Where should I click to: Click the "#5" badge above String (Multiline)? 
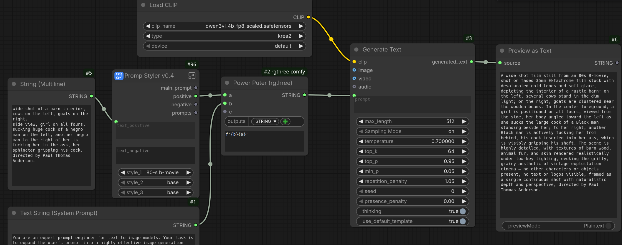[x=89, y=73]
